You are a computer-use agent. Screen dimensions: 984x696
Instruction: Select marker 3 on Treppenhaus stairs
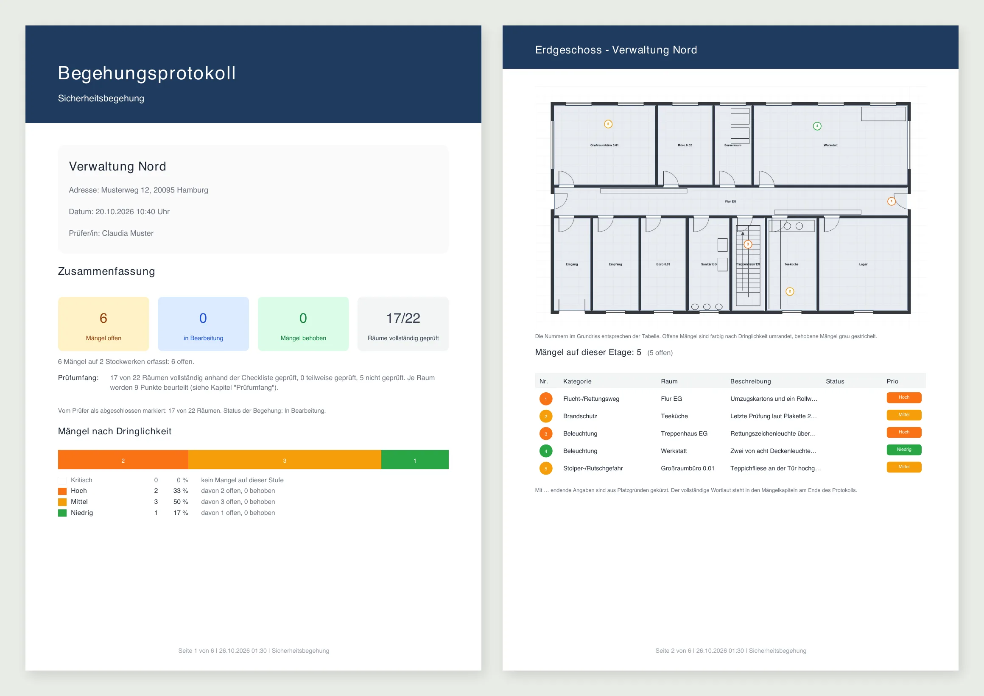point(748,244)
